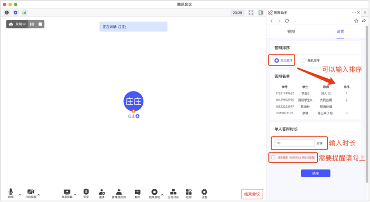Click the 单人答辩时长 minutes input field

click(x=294, y=143)
